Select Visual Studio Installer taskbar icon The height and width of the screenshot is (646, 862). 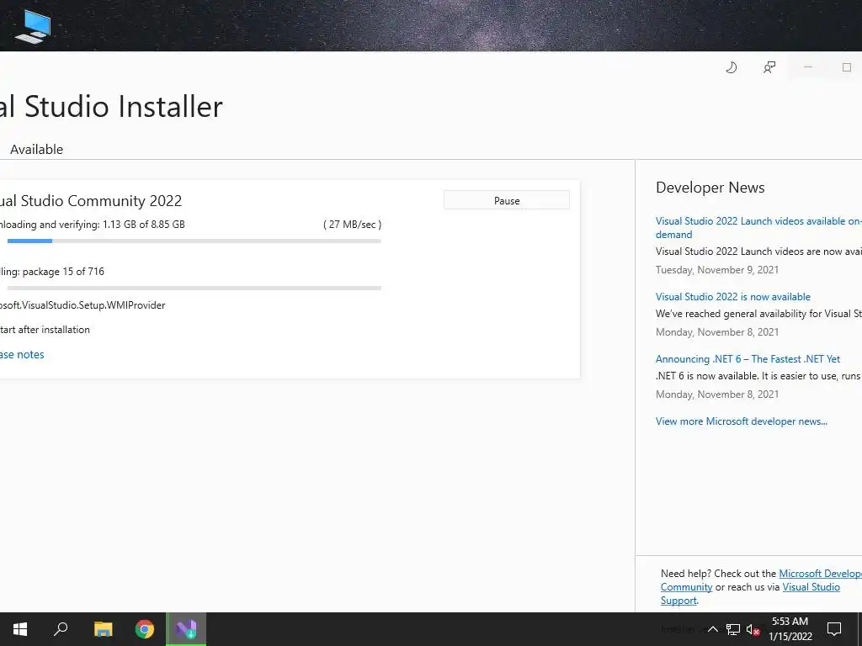(186, 629)
